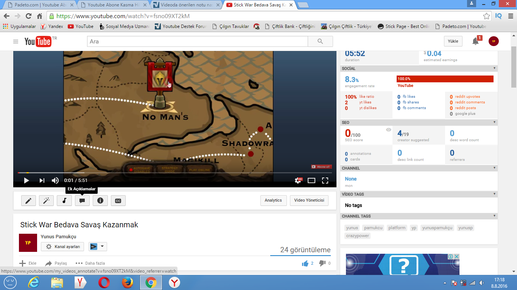Click the crazypower channel tag
Screen dimensions: 517x290
[358, 236]
